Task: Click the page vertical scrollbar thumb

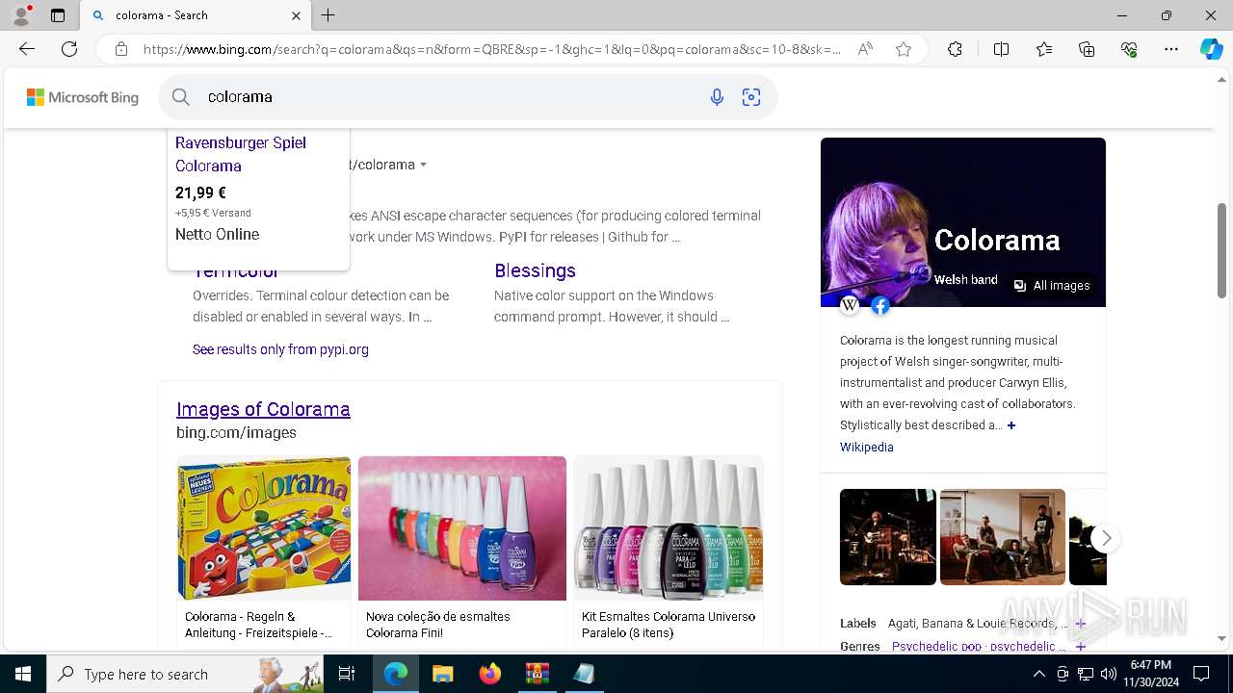Action: [1222, 251]
